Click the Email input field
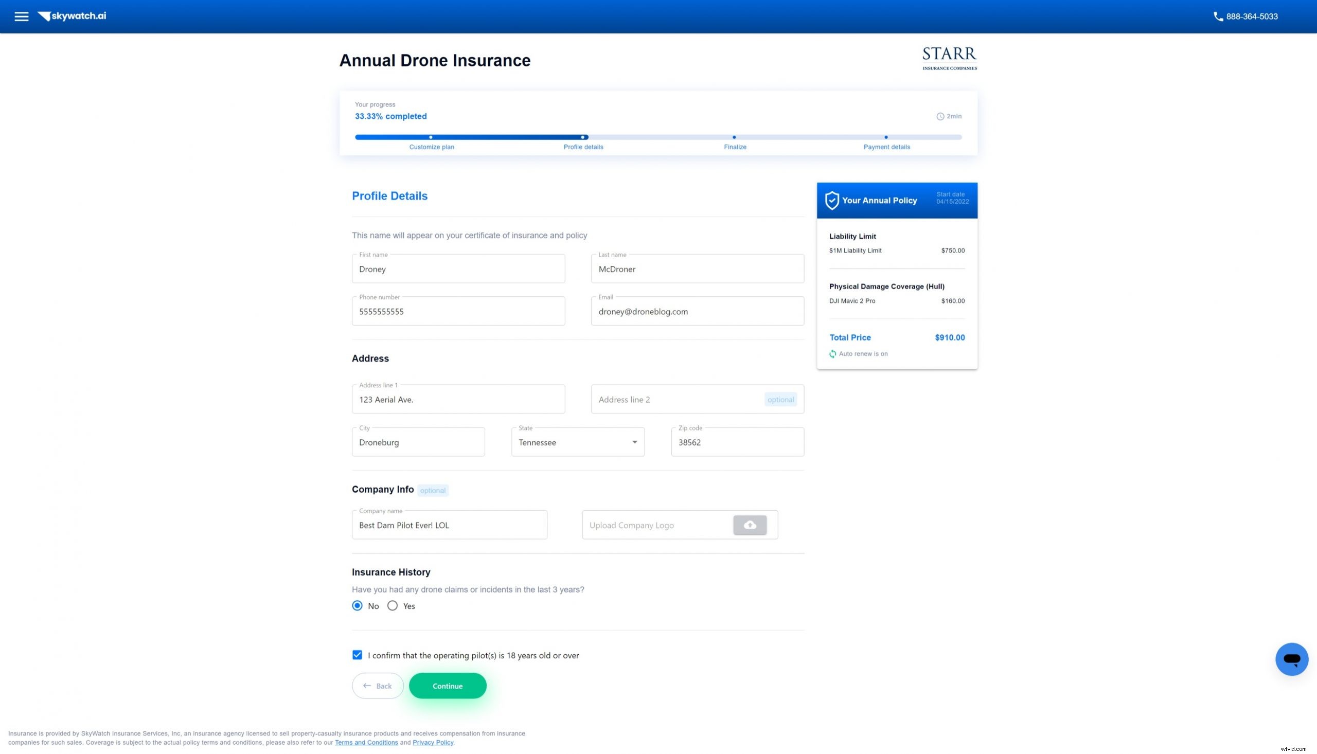The image size is (1317, 754). point(697,311)
